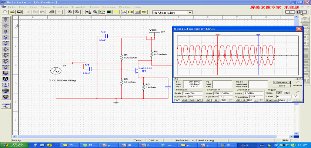The width and height of the screenshot is (311, 148).
Task: Expand the In Use List dropdown
Action: pyautogui.click(x=190, y=13)
